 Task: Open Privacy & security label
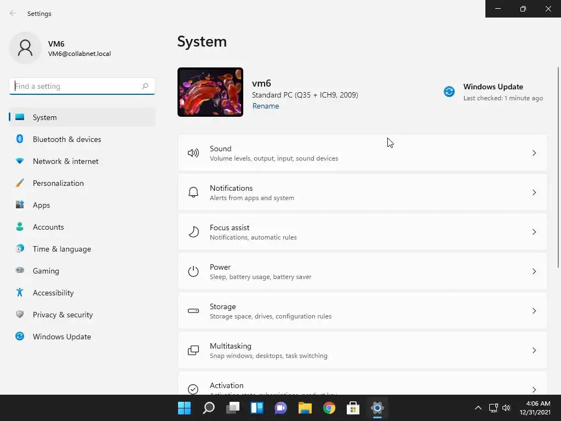coord(62,315)
